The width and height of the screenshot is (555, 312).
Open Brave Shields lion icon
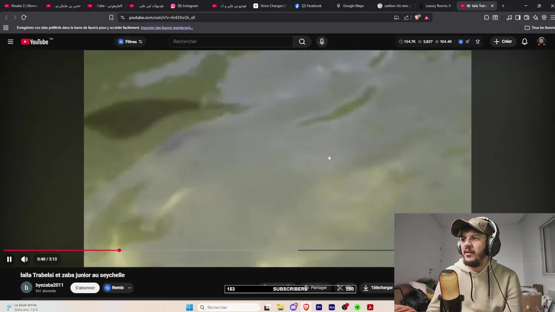click(417, 17)
